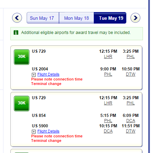Advance to next dates with right arrow
The image size is (154, 153).
click(x=135, y=18)
